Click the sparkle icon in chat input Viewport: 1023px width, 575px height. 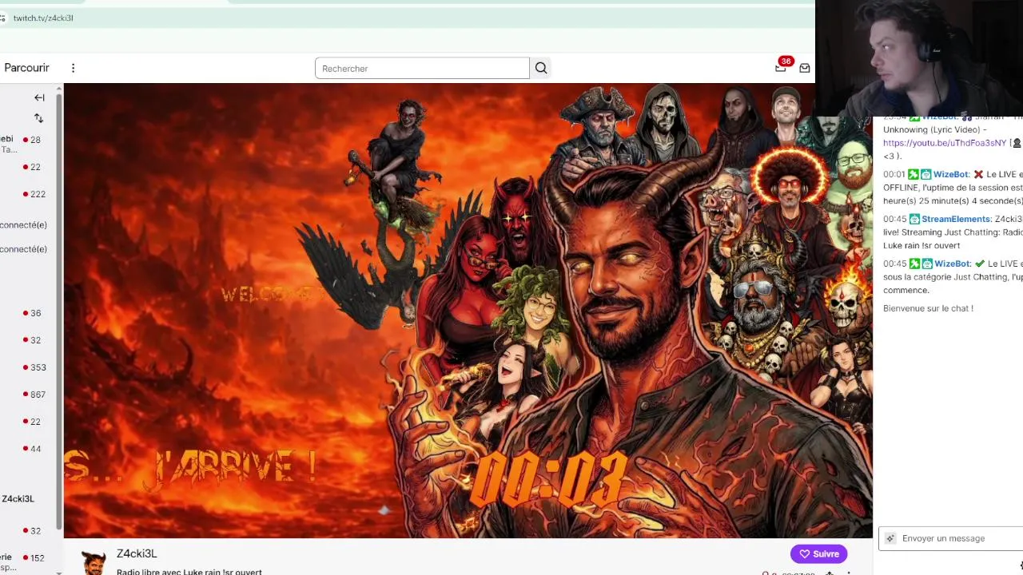[x=890, y=538]
